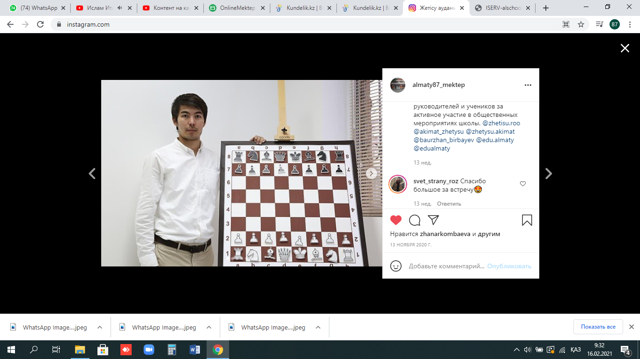Open the Chrome three-dot menu
Image resolution: width=640 pixels, height=359 pixels.
pyautogui.click(x=630, y=24)
